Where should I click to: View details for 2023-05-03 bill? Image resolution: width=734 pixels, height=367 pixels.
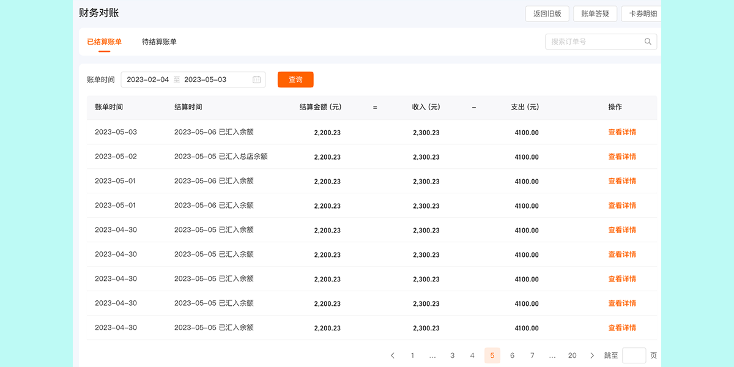[x=621, y=132]
